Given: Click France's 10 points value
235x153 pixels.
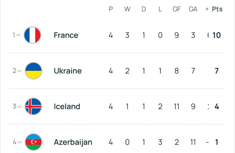Looking at the screenshot, I should (x=217, y=35).
